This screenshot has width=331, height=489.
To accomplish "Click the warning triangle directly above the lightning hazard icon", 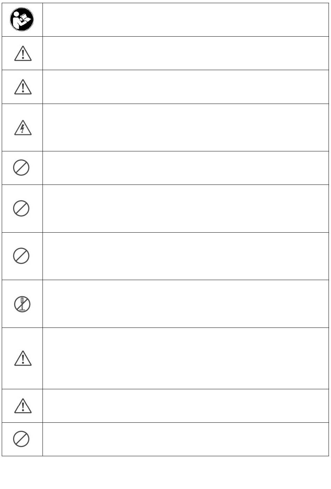I will 23,87.
